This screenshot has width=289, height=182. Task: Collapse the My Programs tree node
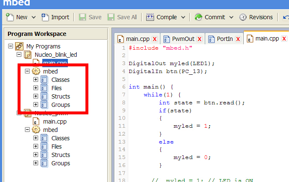tap(10, 46)
